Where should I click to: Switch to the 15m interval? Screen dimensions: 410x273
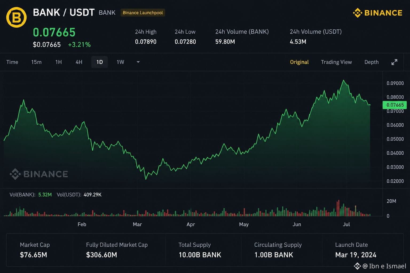[x=36, y=62]
